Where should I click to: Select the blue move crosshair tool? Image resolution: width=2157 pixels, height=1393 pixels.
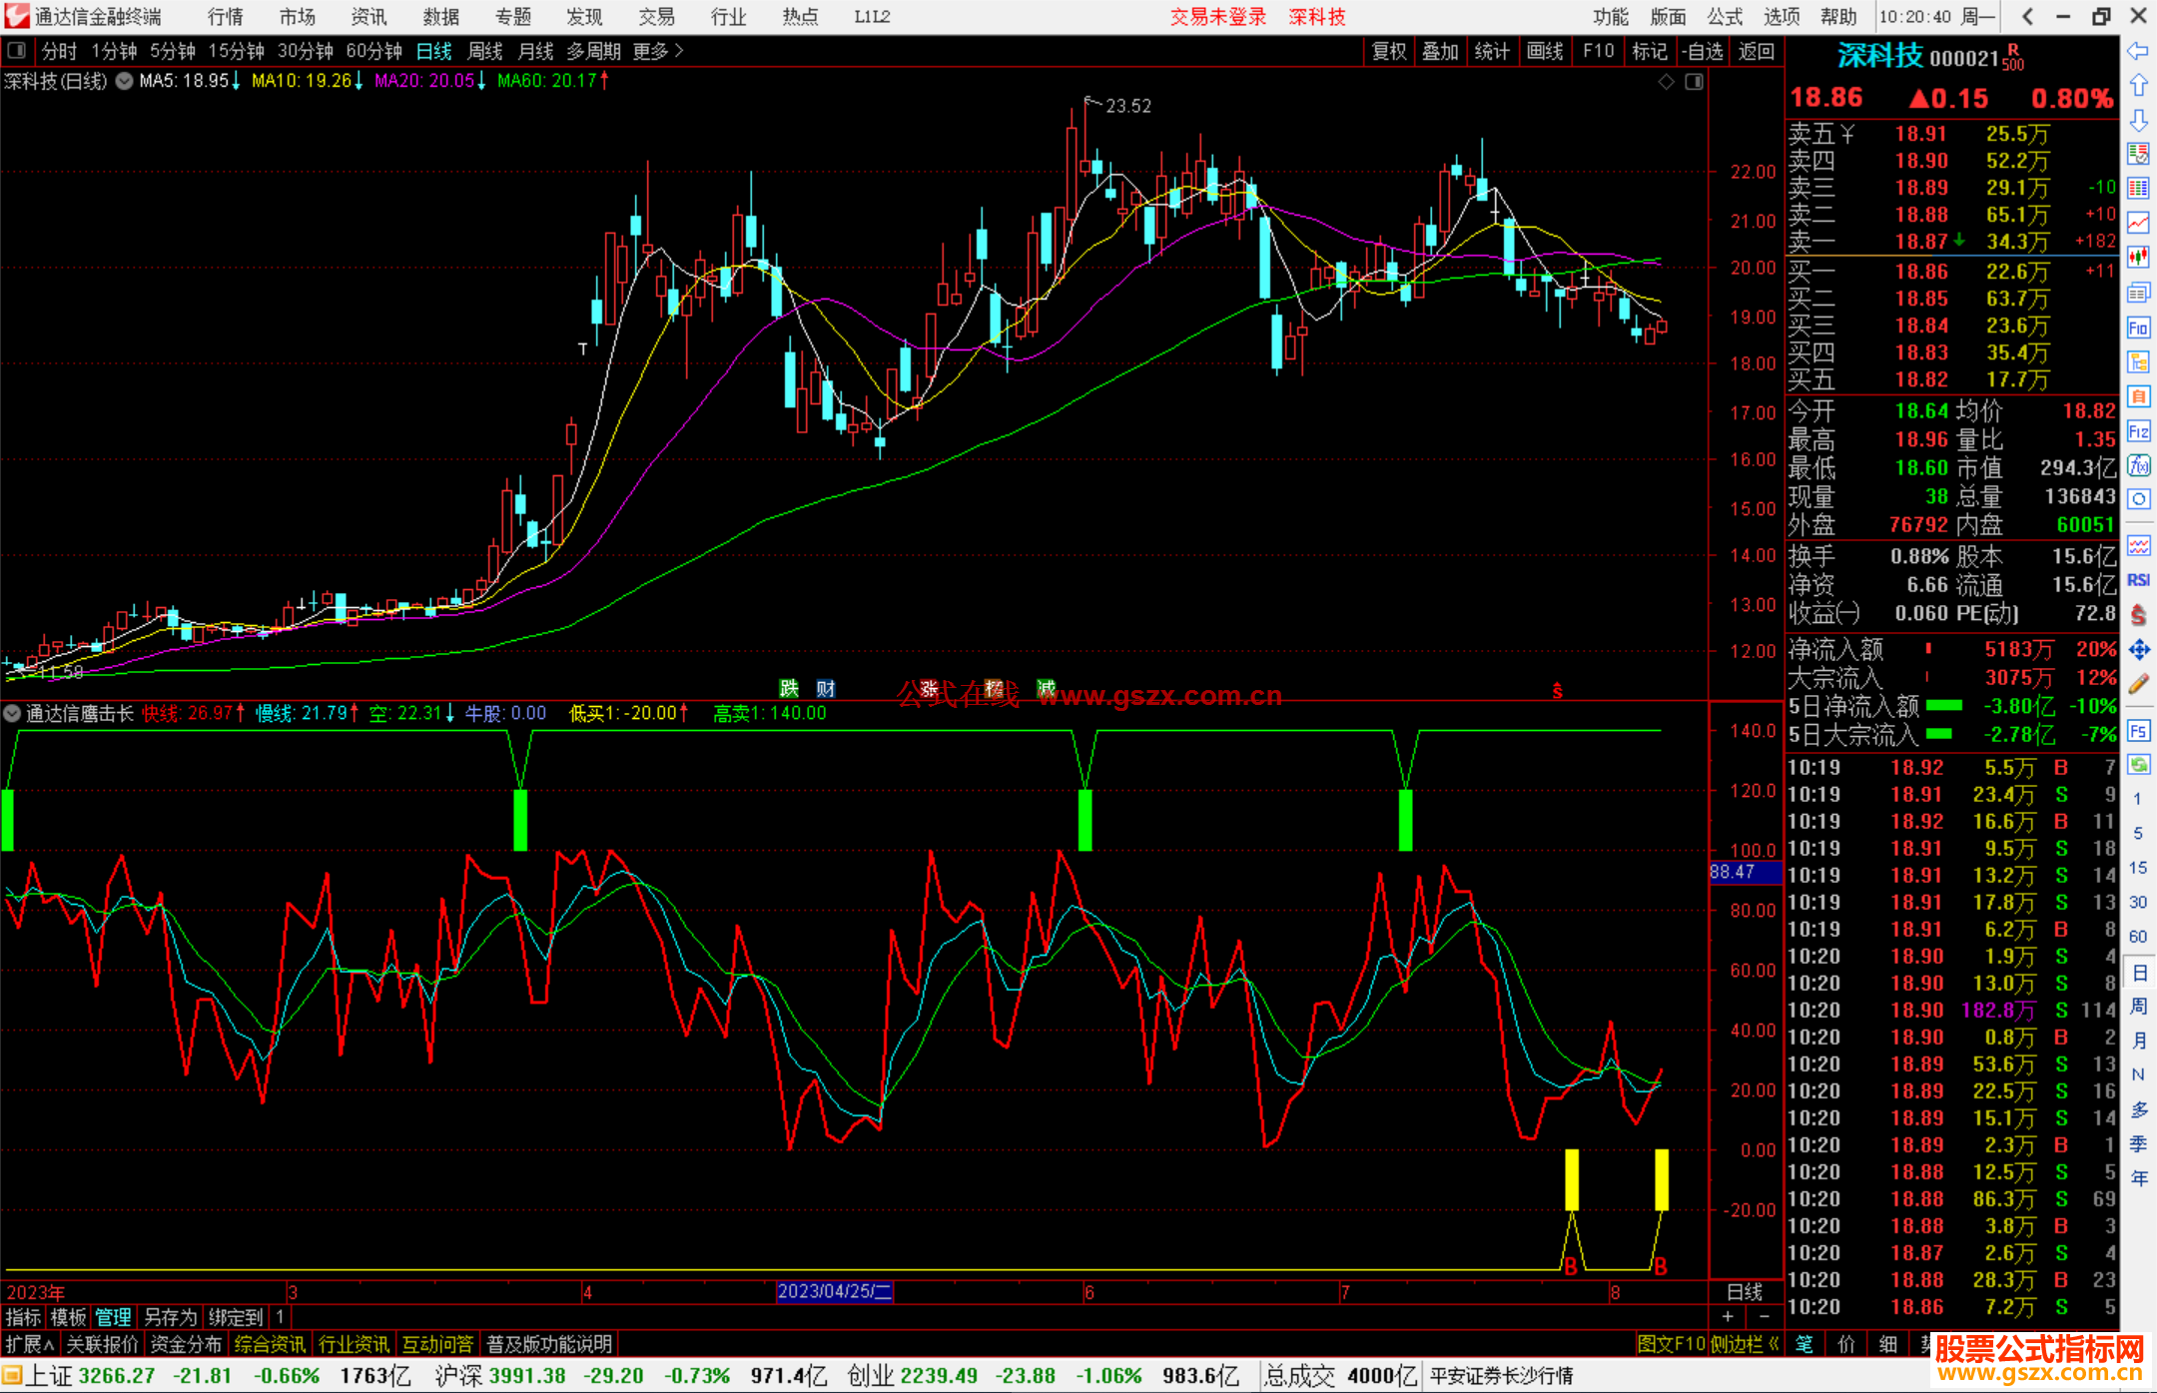(2138, 650)
